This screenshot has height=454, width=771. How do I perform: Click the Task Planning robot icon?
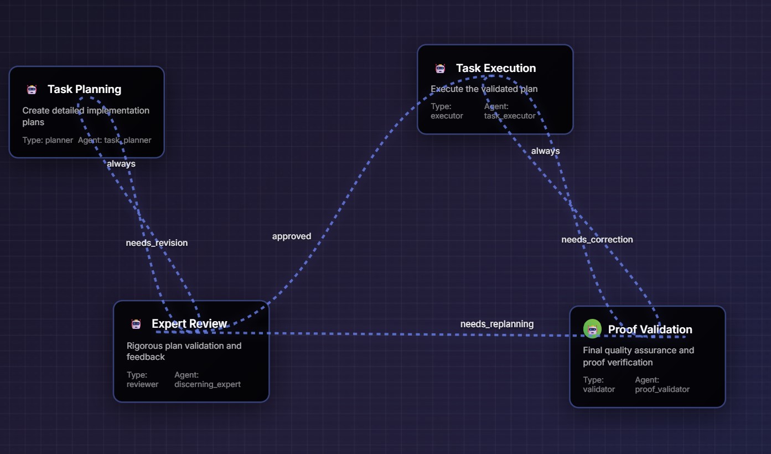point(32,89)
